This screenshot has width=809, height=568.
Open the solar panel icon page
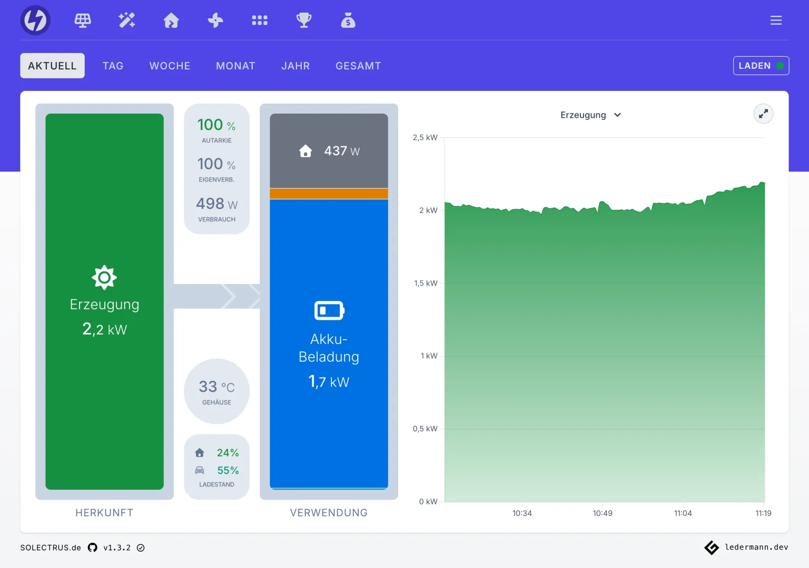click(x=83, y=21)
